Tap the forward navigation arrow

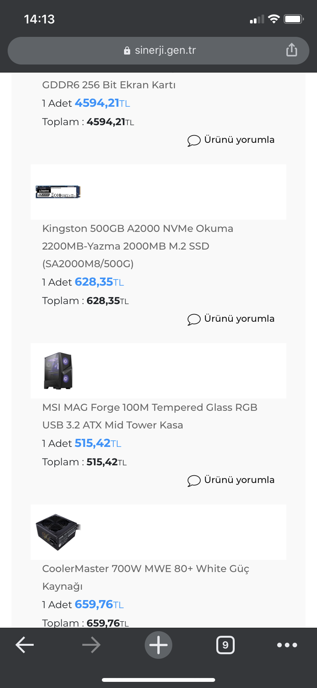[x=91, y=645]
